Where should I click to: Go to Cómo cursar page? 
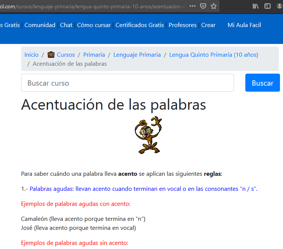(94, 25)
